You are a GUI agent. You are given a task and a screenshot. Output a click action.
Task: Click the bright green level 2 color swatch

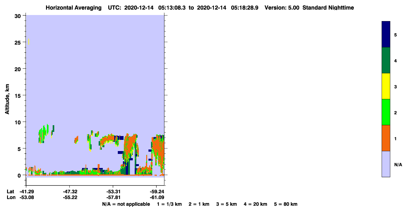point(386,112)
